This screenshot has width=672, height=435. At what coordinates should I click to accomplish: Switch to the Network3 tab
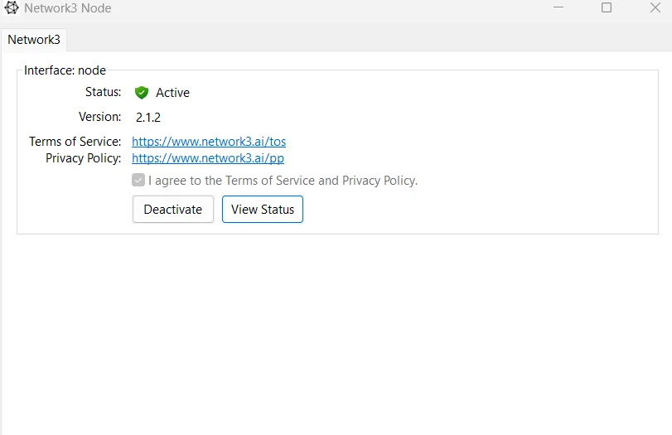coord(34,40)
